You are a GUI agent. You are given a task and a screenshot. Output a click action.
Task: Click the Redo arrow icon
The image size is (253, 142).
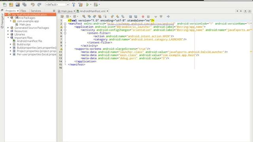click(x=39, y=5)
